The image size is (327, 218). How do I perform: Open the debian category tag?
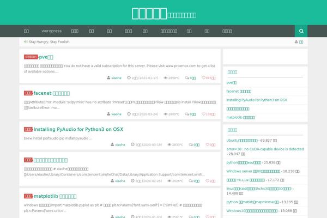coord(31,57)
